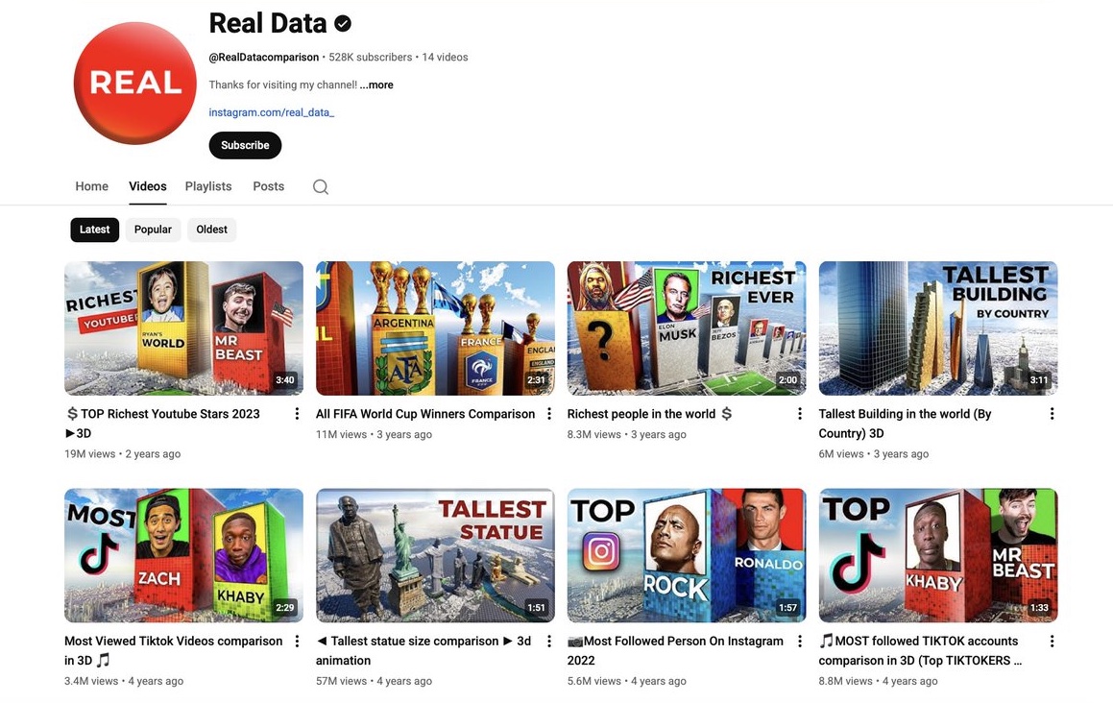
Task: Open Most Followed Person On Instagram title
Action: (675, 650)
